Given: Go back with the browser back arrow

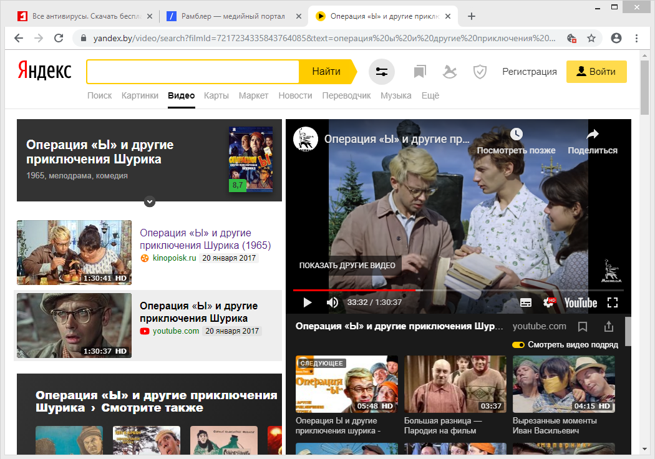Looking at the screenshot, I should (18, 39).
